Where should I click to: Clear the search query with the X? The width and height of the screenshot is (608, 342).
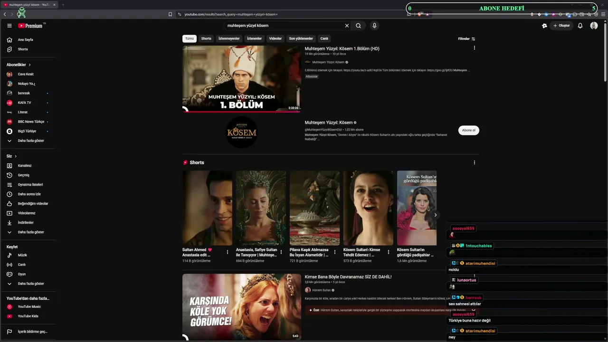[x=347, y=26]
